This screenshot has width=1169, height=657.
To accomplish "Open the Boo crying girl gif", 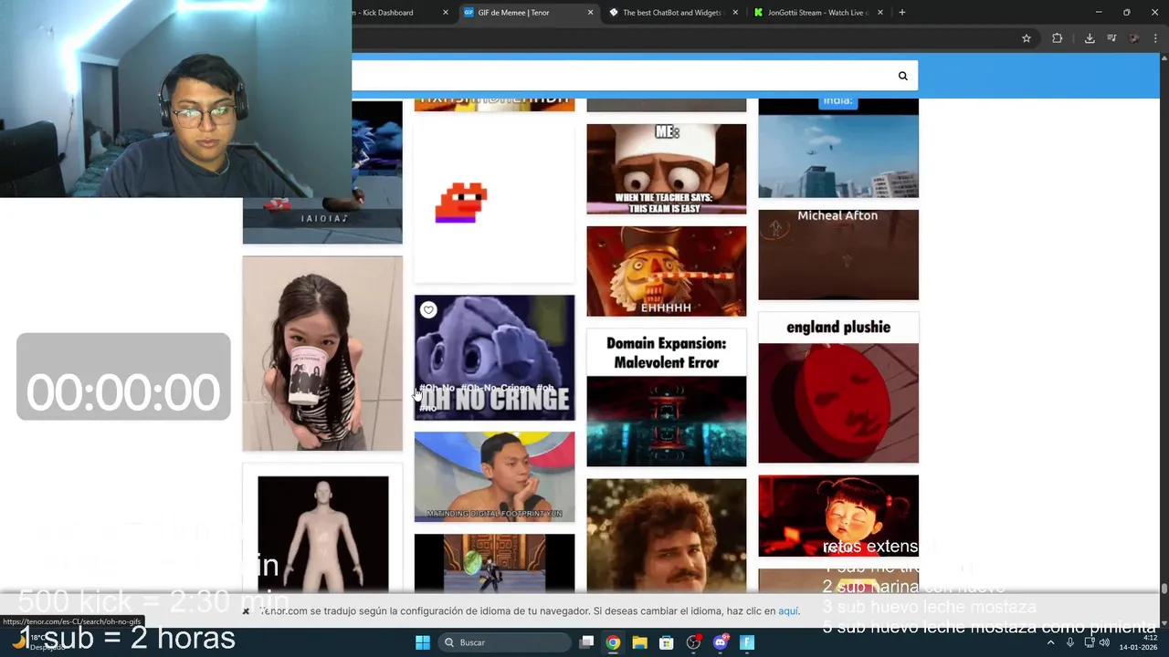I will pos(838,516).
